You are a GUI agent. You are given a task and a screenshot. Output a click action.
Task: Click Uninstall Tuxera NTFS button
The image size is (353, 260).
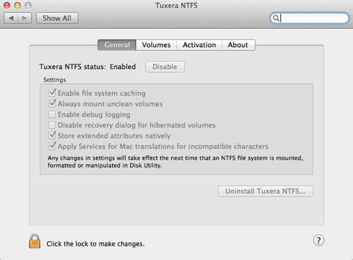pos(265,191)
